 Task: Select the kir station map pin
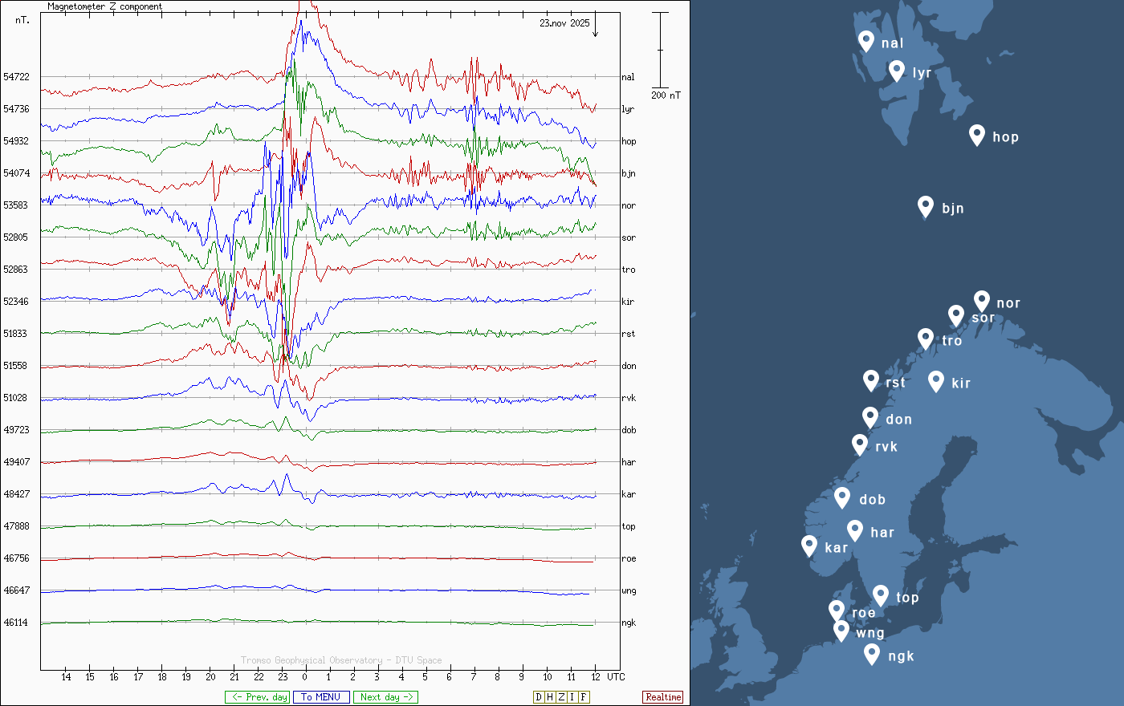(x=935, y=381)
